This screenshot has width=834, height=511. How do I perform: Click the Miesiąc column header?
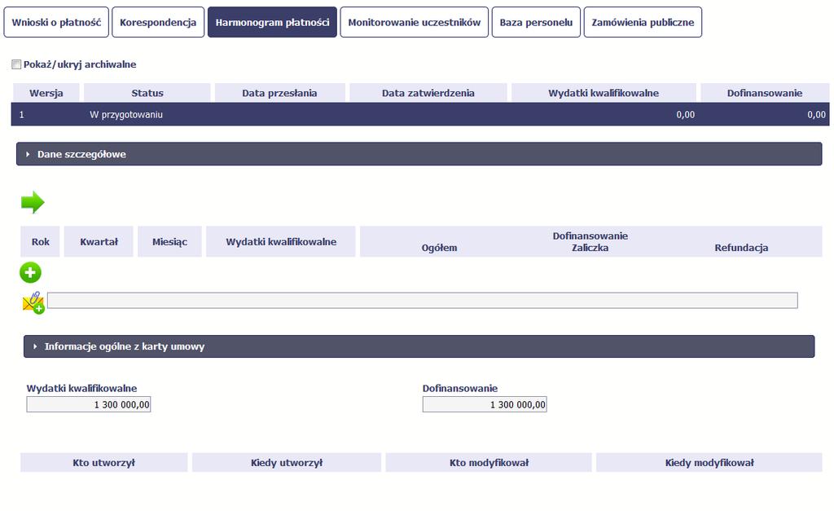click(169, 242)
